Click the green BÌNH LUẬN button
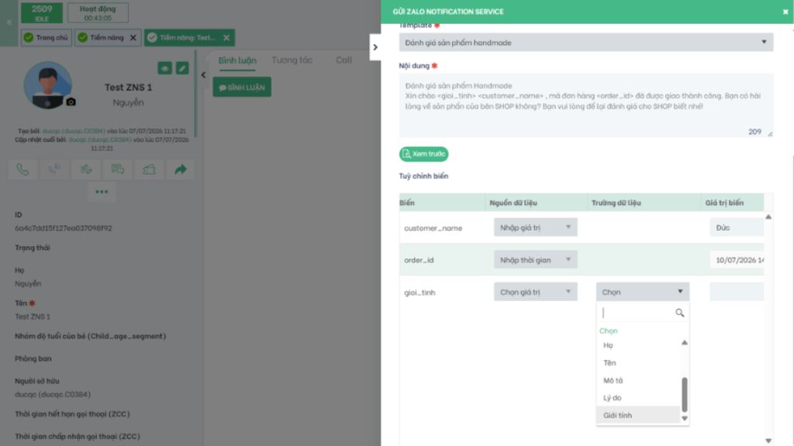 pyautogui.click(x=242, y=87)
